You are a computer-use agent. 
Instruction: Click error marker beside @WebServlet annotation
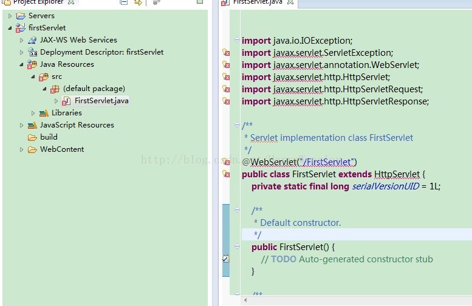coord(226,162)
